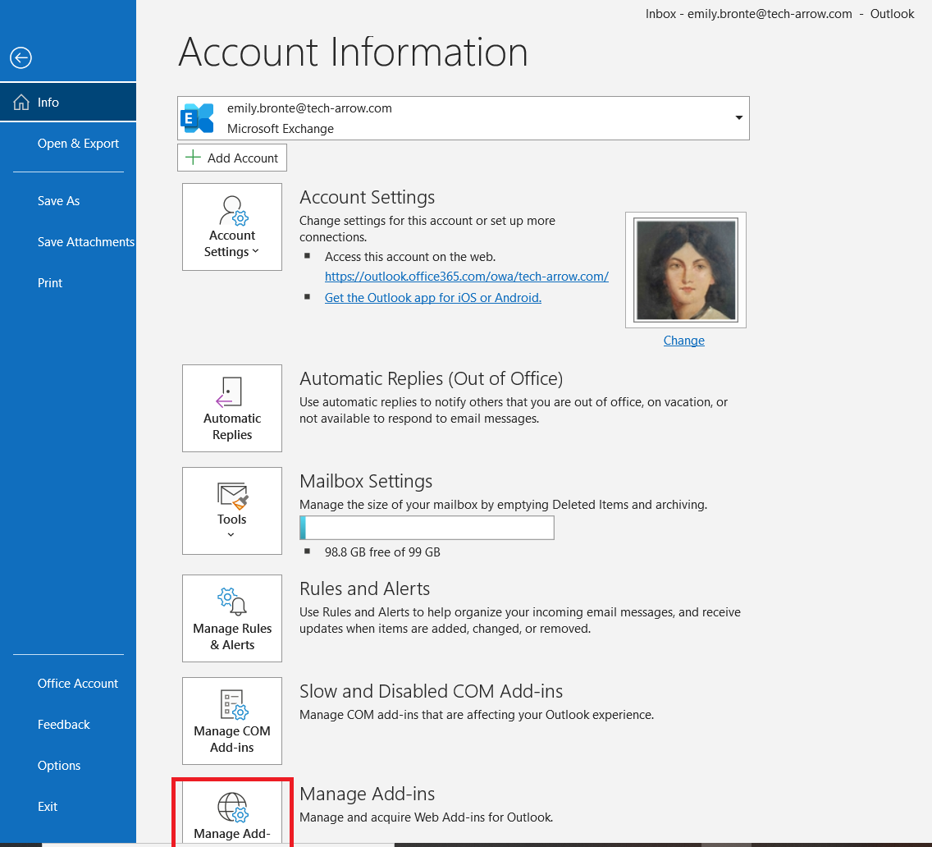Follow the Get the Outlook app link
The width and height of the screenshot is (932, 847).
432,298
